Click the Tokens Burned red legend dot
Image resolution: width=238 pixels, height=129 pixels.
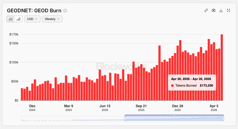pyautogui.click(x=172, y=85)
